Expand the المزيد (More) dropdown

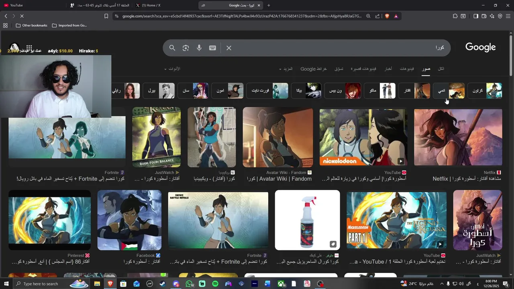286,69
